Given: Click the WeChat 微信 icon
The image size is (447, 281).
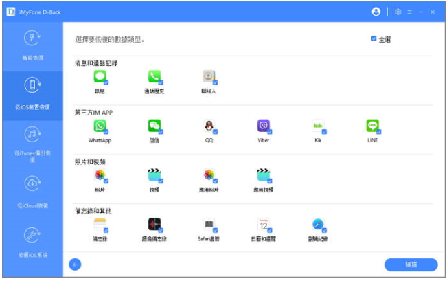Looking at the screenshot, I should (x=154, y=126).
